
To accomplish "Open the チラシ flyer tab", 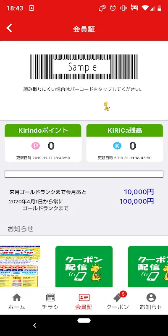I will point(50,302).
